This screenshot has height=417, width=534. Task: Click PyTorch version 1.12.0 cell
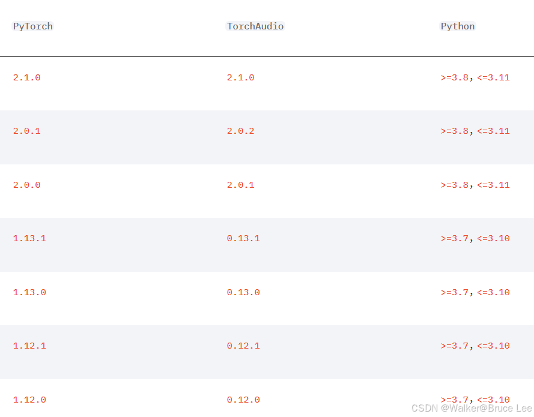point(29,400)
